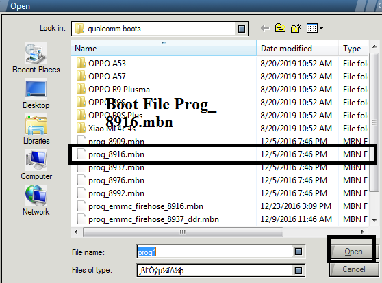Image resolution: width=382 pixels, height=283 pixels.
Task: Click the vertical scrollbar down arrow
Action: coord(374,221)
